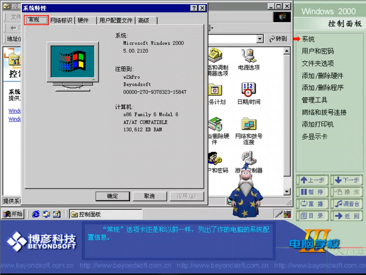Viewport: 366px width, 275px height.
Task: Open the address bar dropdown list
Action: (260, 39)
